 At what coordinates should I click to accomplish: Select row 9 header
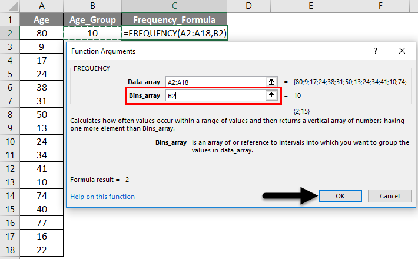(10, 128)
